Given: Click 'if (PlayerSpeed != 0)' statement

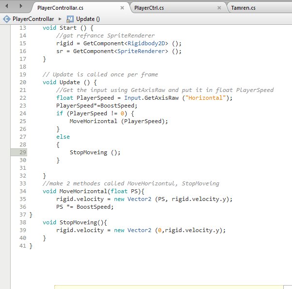Looking at the screenshot, I should pyautogui.click(x=92, y=113).
